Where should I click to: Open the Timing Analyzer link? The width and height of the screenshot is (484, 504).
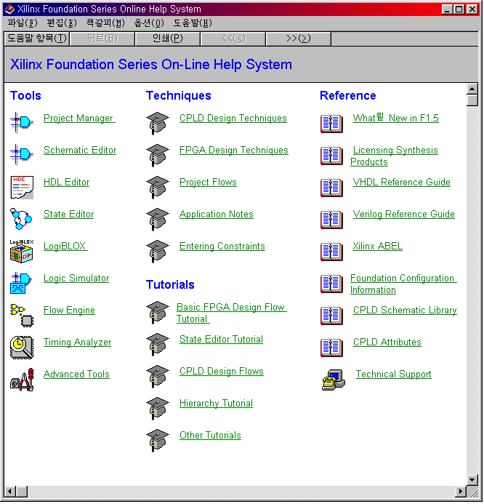coord(78,343)
